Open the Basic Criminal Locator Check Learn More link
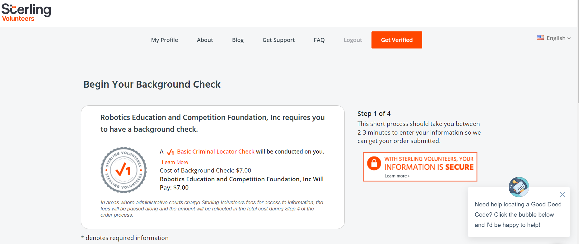Screen dimensions: 579x244 [x=175, y=162]
